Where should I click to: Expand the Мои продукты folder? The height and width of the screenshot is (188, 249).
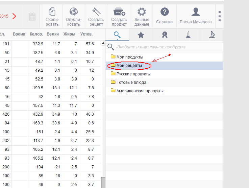(x=129, y=57)
